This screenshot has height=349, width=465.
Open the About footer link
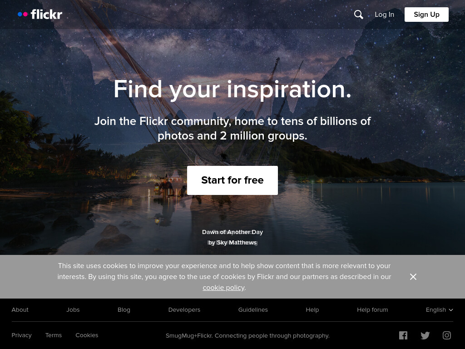coord(20,309)
